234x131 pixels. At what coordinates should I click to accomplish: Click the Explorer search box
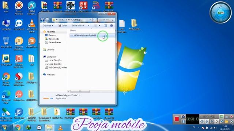pos(106,20)
